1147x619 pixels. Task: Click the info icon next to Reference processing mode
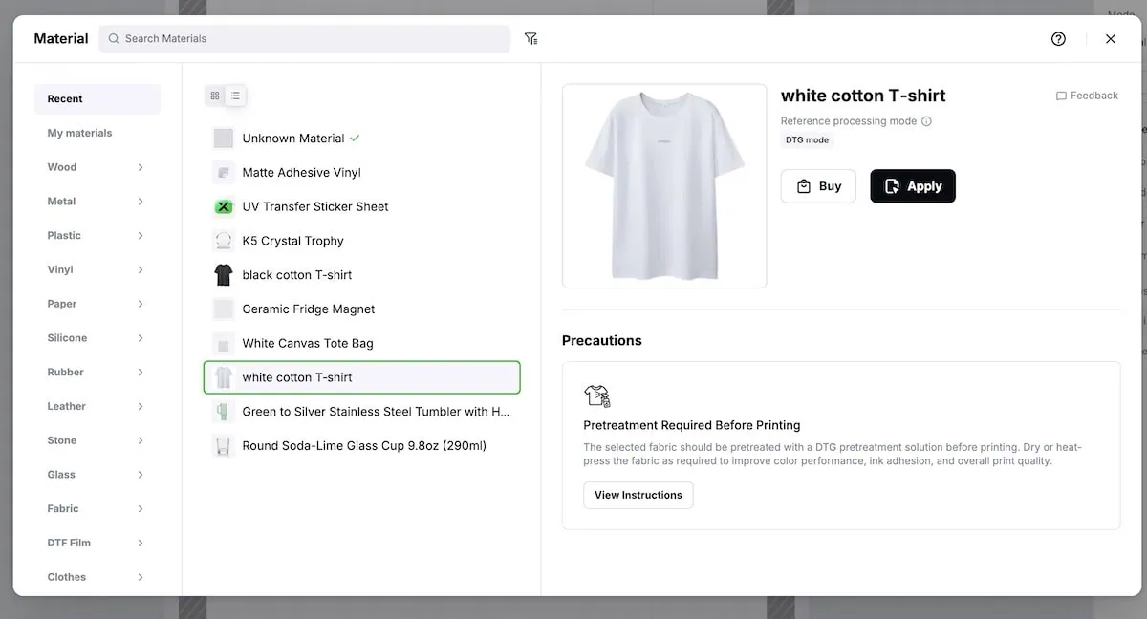point(926,121)
